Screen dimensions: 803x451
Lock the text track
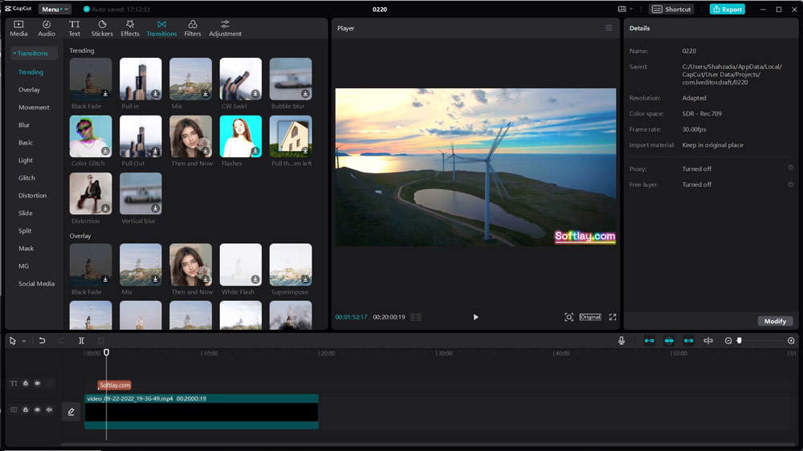click(26, 383)
